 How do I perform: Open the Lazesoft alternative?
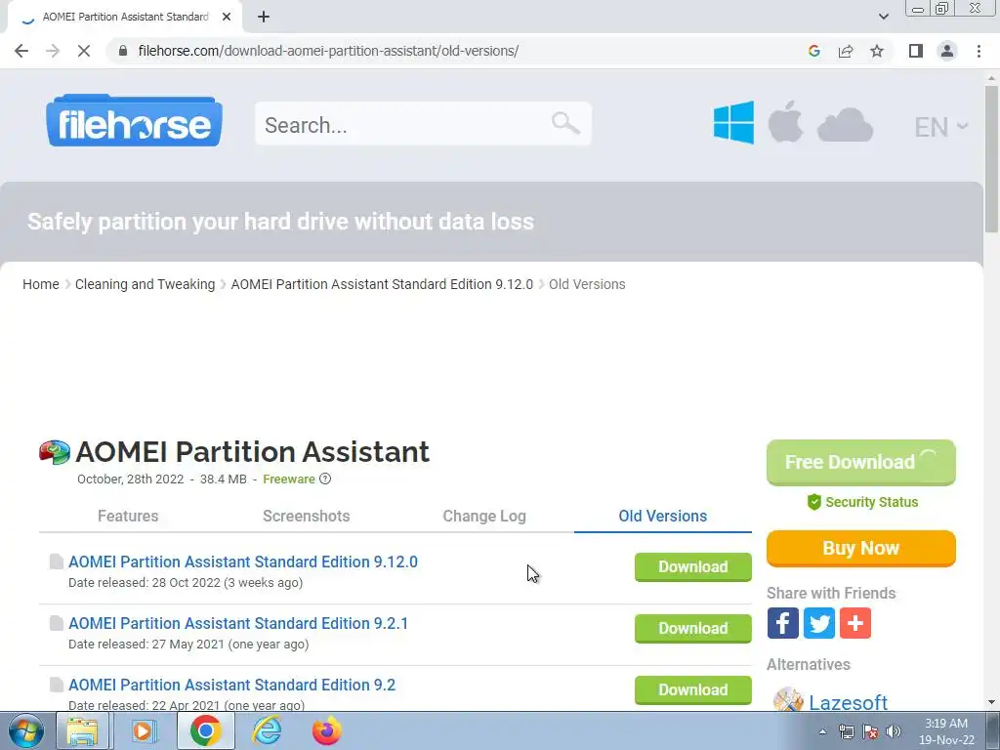pos(848,702)
